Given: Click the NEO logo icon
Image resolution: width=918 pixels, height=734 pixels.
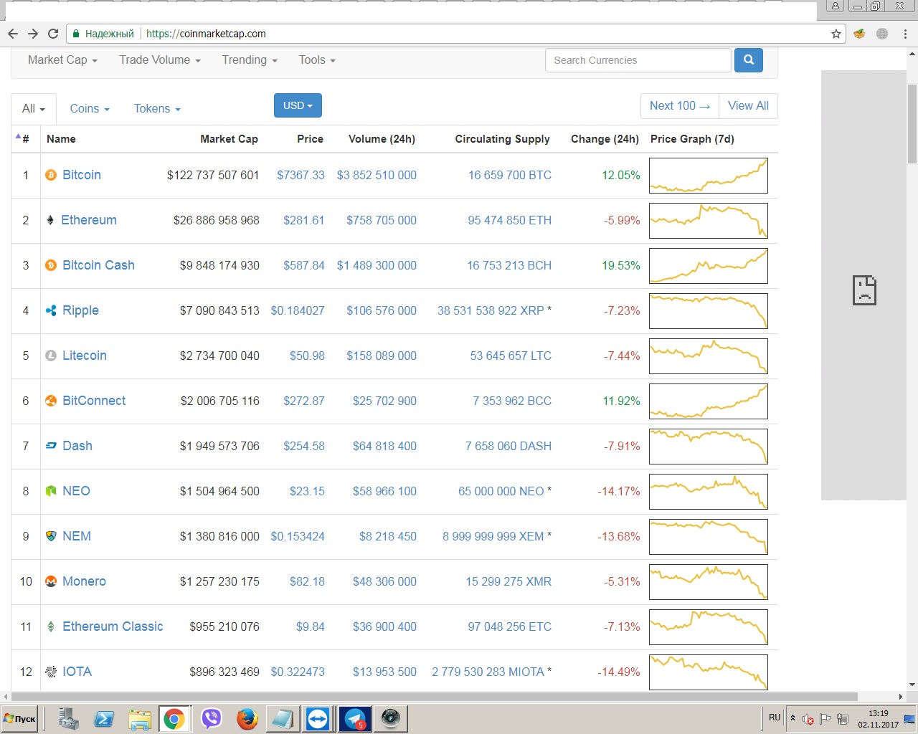Looking at the screenshot, I should (x=51, y=491).
